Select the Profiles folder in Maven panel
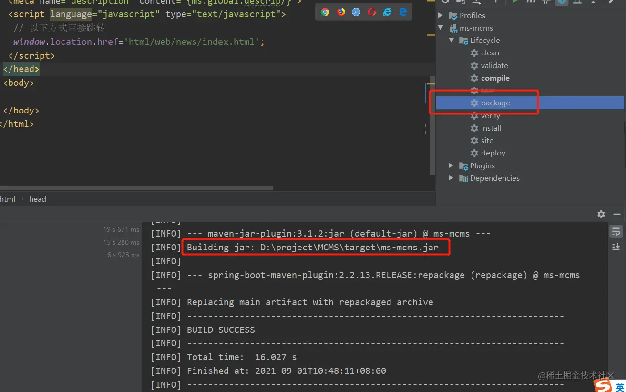This screenshot has width=626, height=392. [x=467, y=16]
